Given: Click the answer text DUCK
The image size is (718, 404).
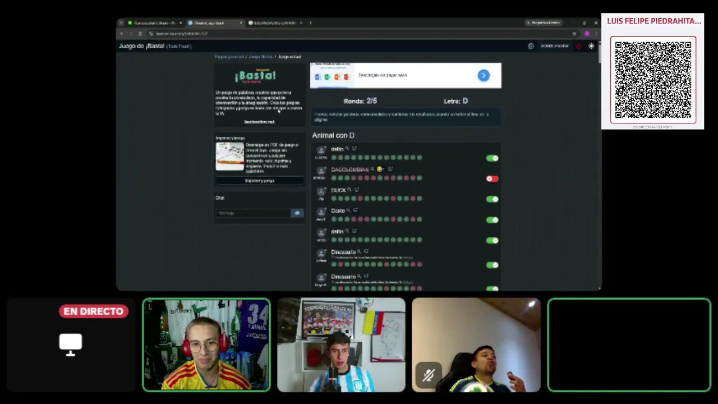Looking at the screenshot, I should pos(338,190).
